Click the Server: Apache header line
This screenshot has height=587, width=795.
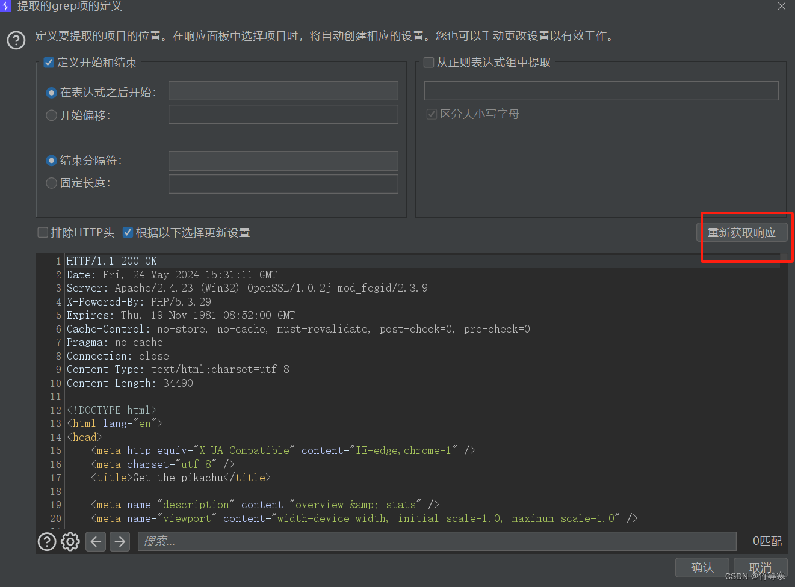coord(247,288)
